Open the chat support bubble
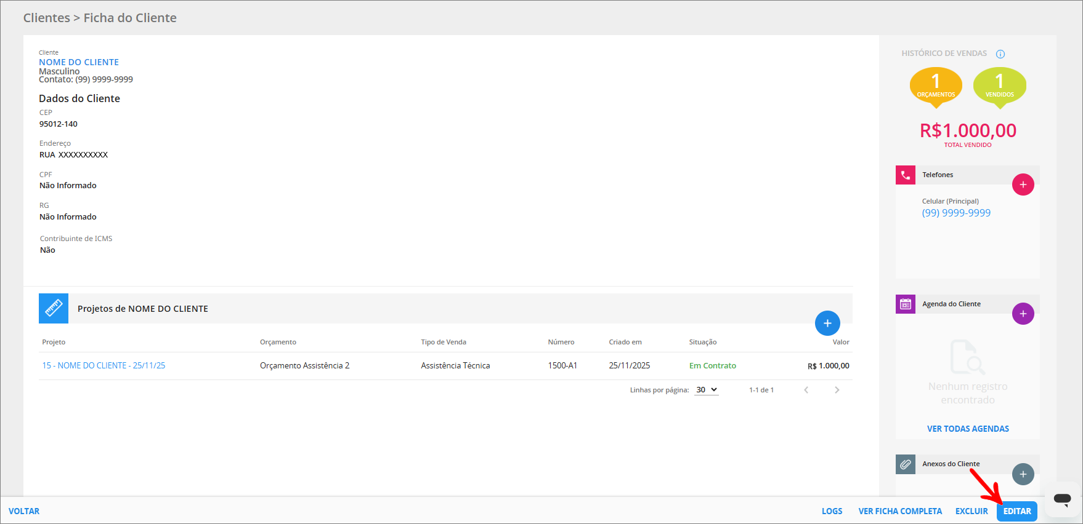 (x=1062, y=499)
